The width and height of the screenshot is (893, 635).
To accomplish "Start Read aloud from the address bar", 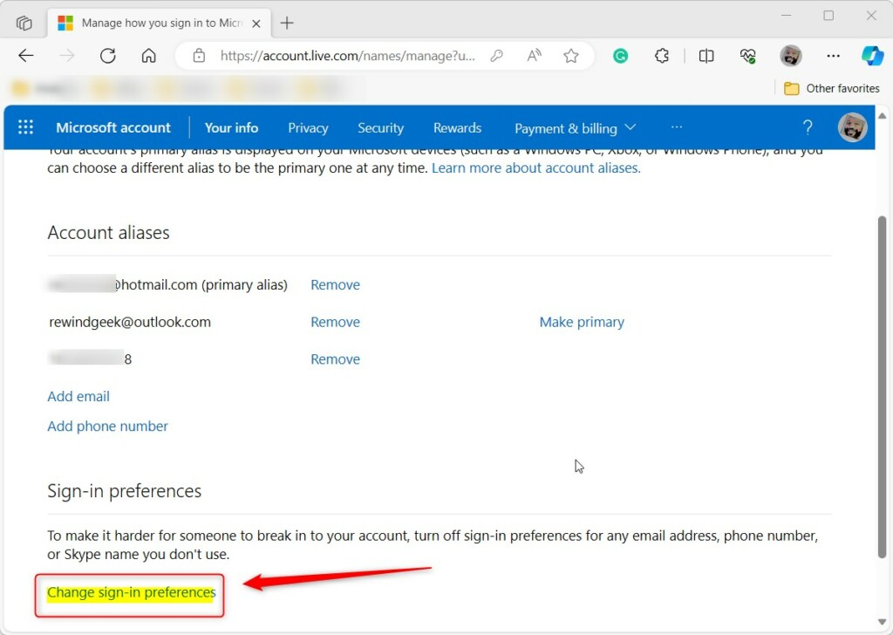I will [x=533, y=55].
